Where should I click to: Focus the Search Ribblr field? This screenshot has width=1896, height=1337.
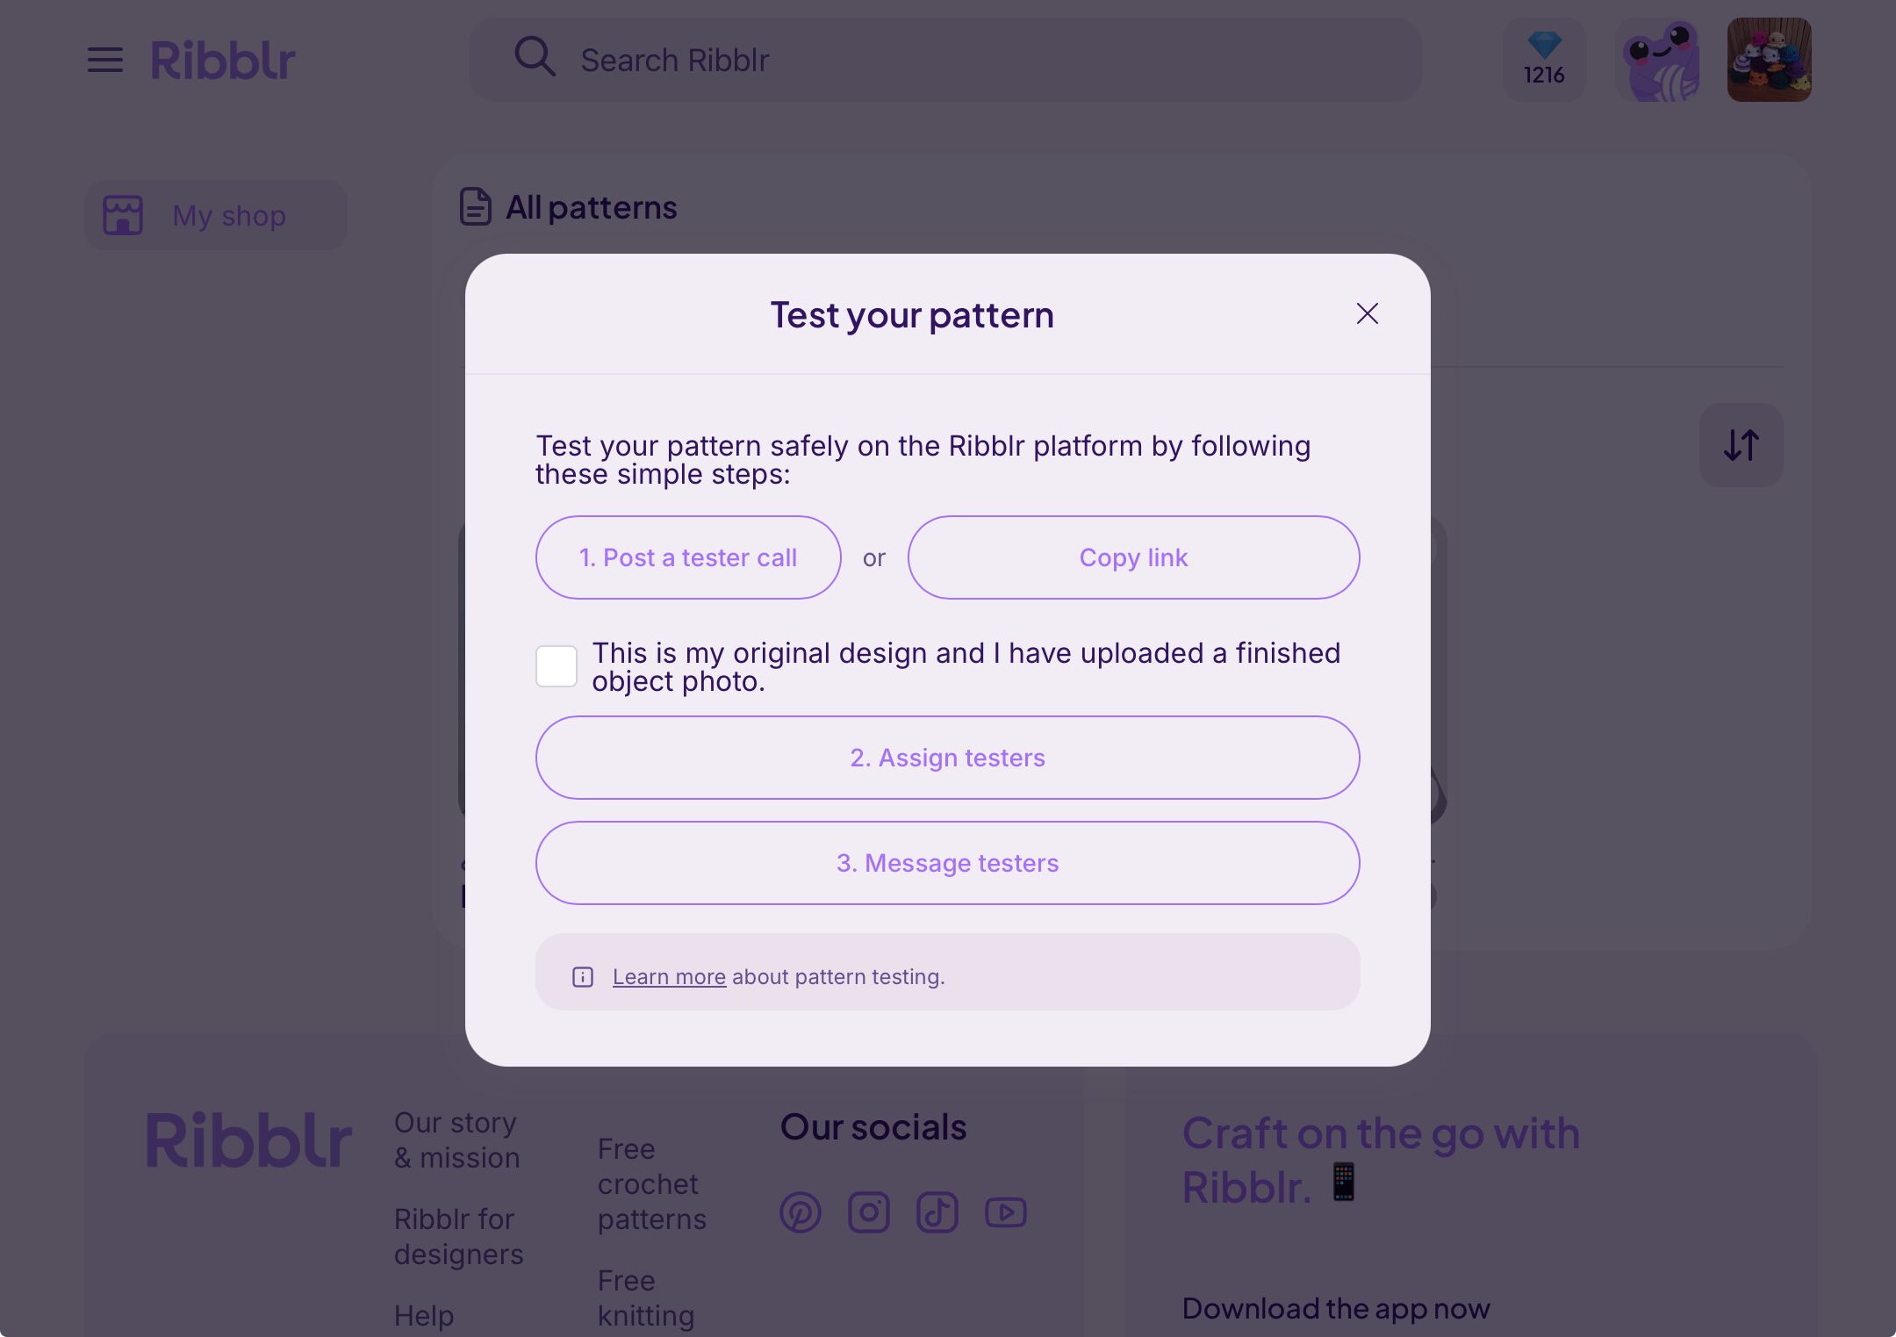click(945, 60)
